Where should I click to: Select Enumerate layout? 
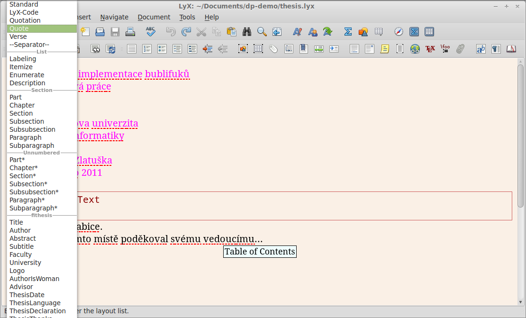coord(42,75)
